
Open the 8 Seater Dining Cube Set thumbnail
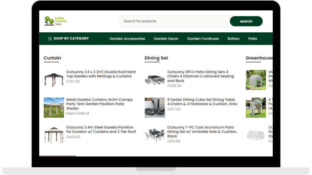pos(155,107)
